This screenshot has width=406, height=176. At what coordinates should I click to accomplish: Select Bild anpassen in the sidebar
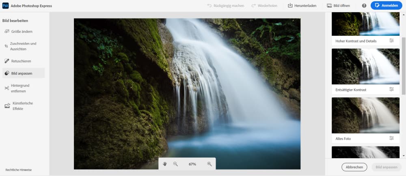[24, 73]
